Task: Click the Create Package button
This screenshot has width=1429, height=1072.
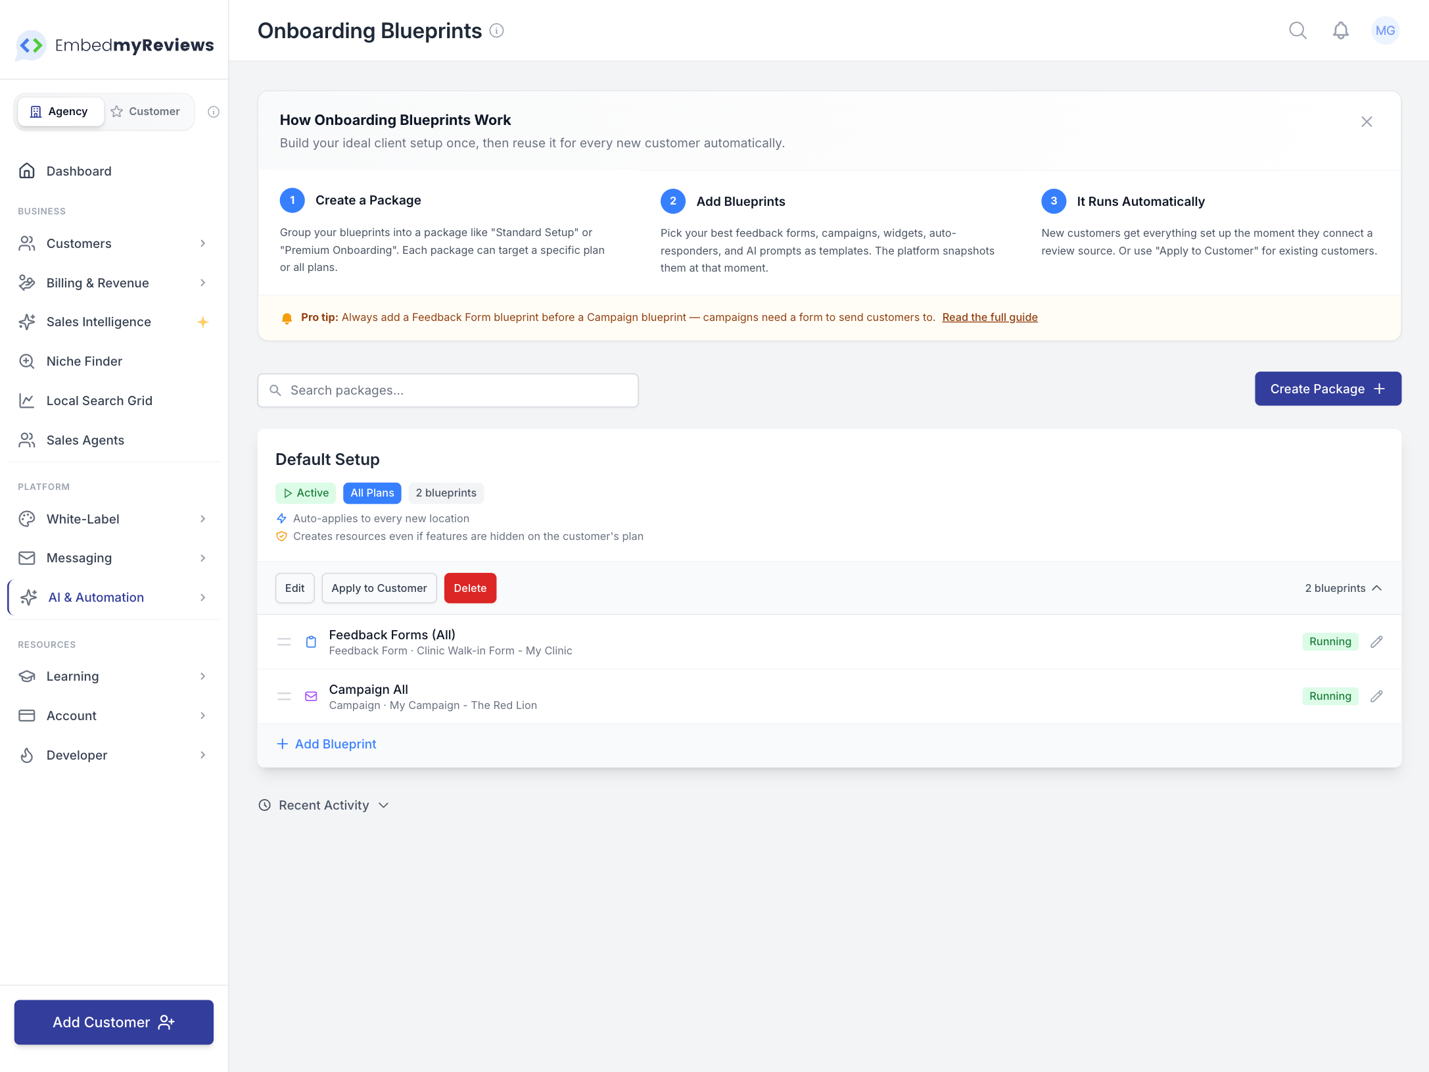Action: [x=1327, y=389]
